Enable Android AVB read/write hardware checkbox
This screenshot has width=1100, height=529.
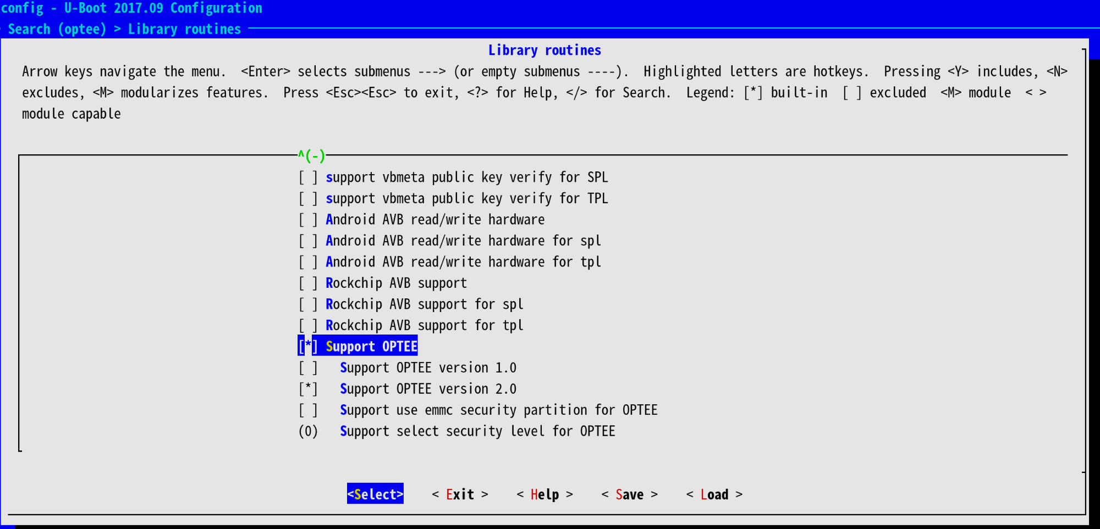[x=308, y=220]
